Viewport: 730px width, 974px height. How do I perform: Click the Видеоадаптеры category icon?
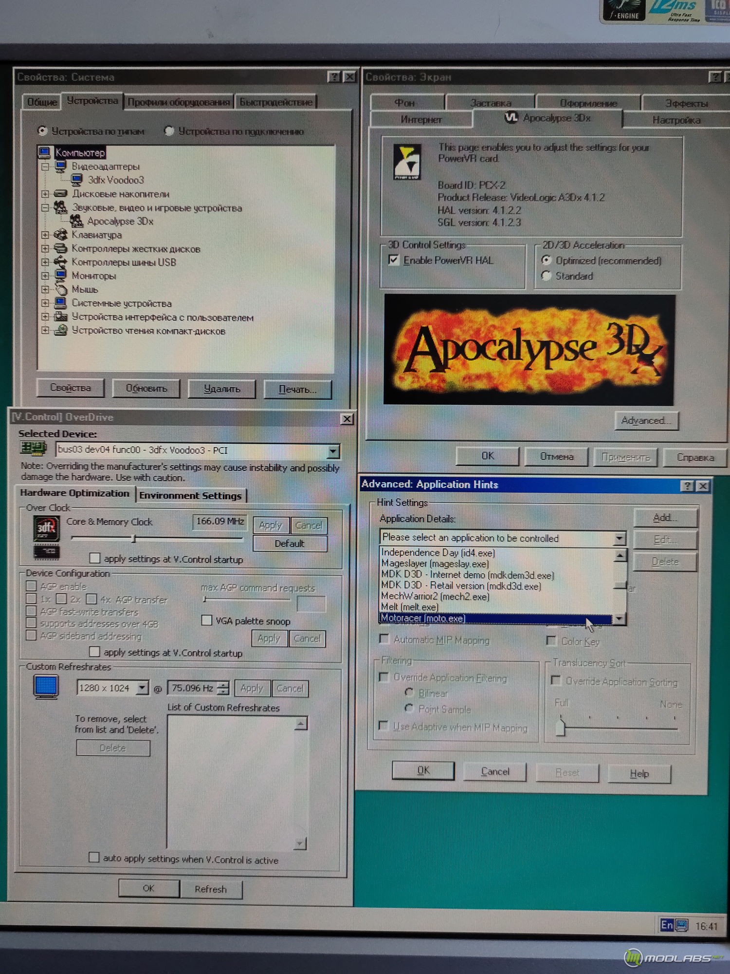pos(61,167)
